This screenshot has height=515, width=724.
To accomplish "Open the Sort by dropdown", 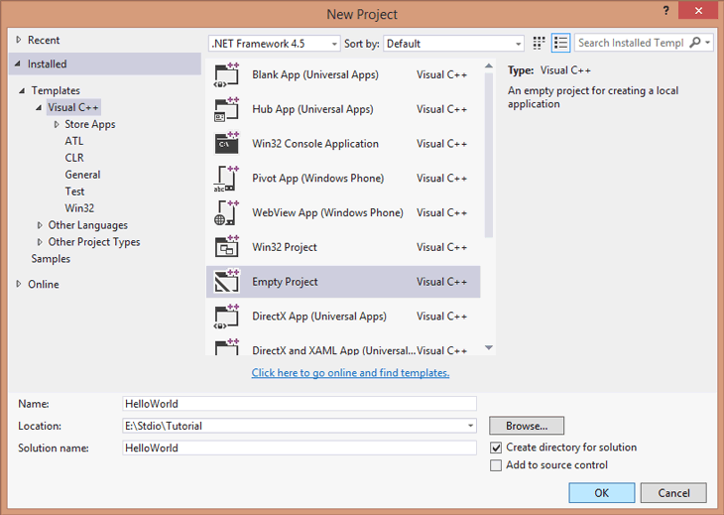I will click(x=453, y=44).
